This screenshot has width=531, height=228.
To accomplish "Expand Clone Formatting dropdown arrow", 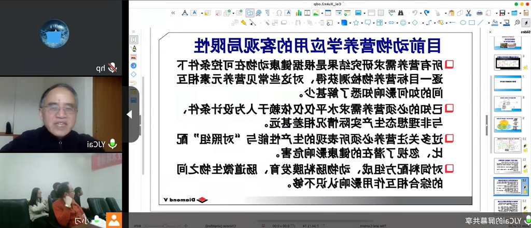I will pos(445,13).
